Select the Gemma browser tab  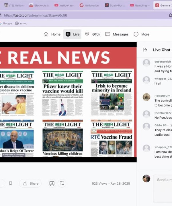click(163, 5)
